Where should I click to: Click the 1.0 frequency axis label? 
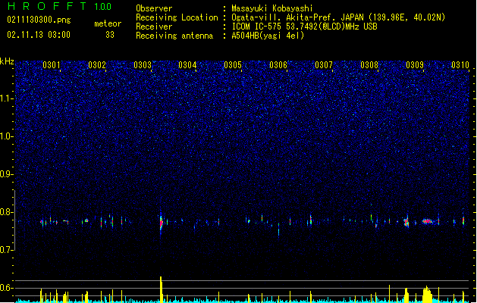(x=6, y=136)
